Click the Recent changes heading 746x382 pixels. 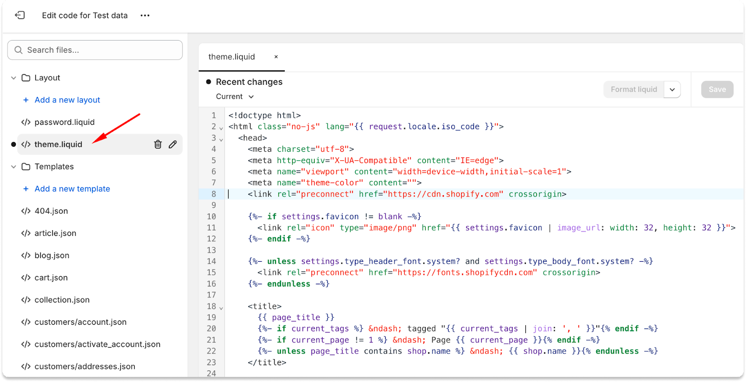pyautogui.click(x=249, y=82)
